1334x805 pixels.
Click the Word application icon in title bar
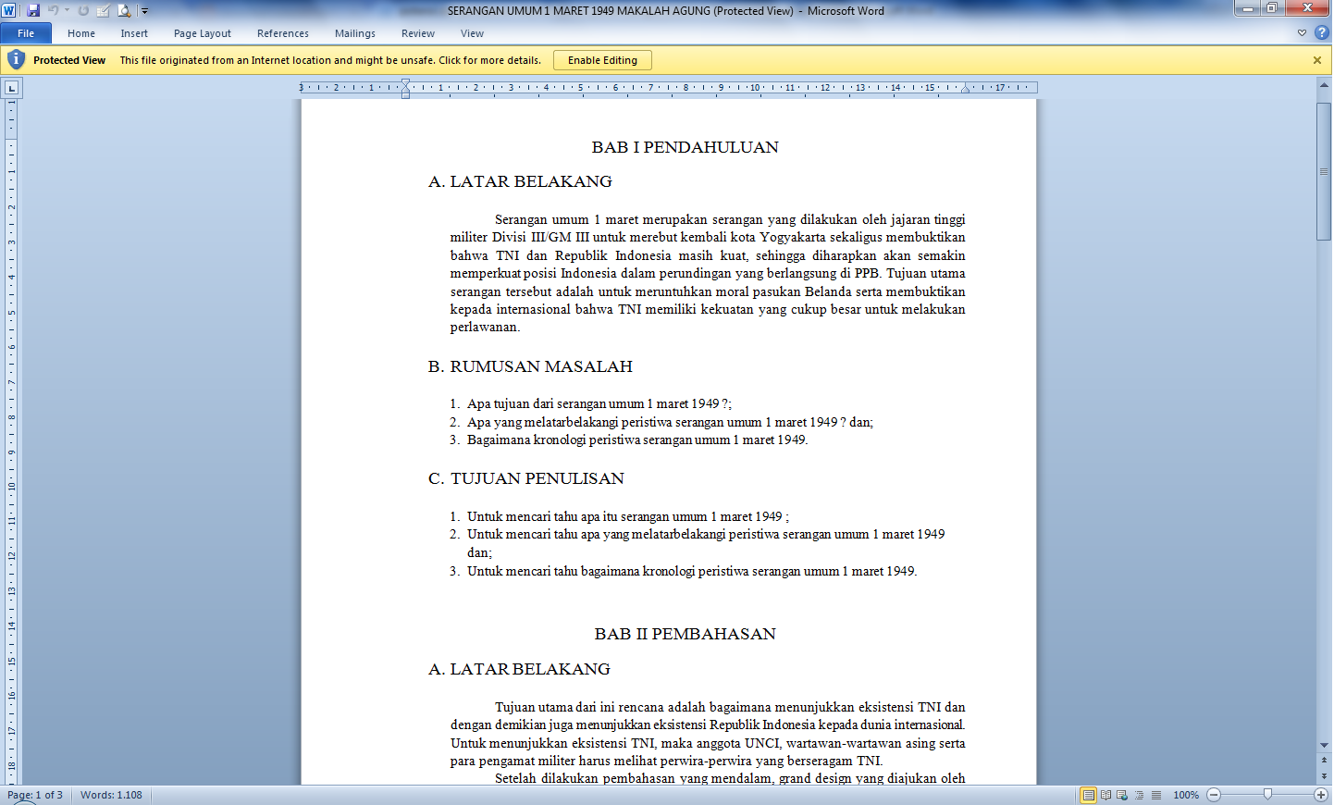tap(10, 10)
